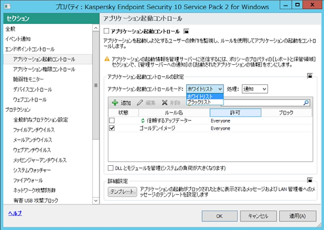This screenshot has width=324, height=230.
Task: Open the 処理 通知 dropdown
Action: [255, 89]
